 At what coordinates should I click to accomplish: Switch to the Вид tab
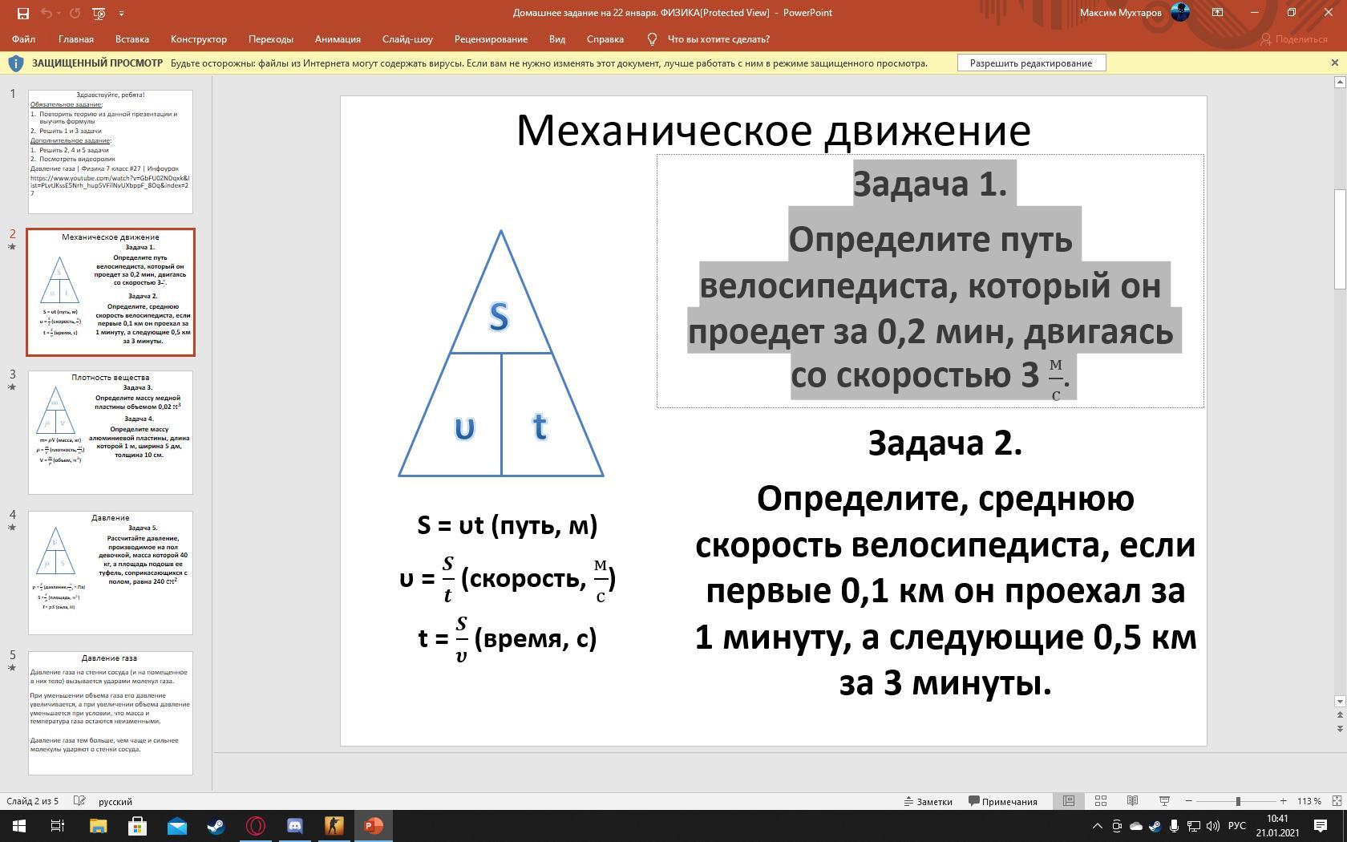coord(557,39)
